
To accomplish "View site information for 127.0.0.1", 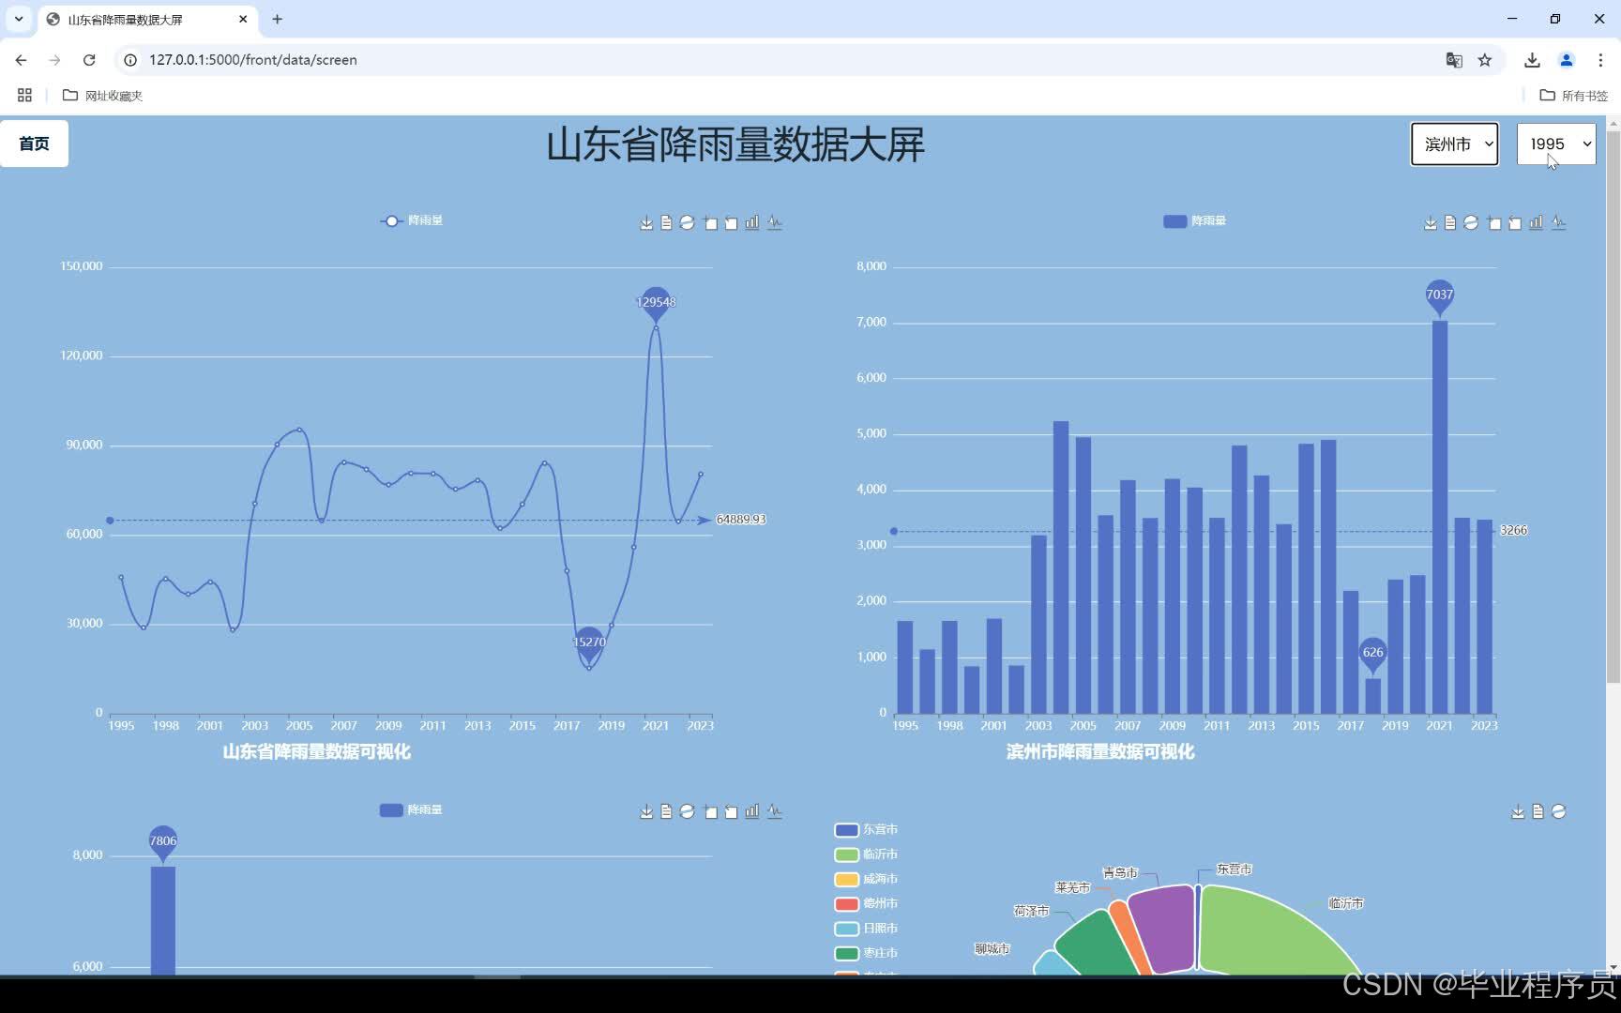I will point(130,60).
